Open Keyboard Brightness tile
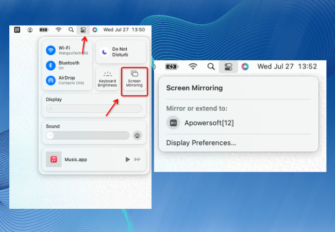The height and width of the screenshot is (232, 335). click(107, 79)
